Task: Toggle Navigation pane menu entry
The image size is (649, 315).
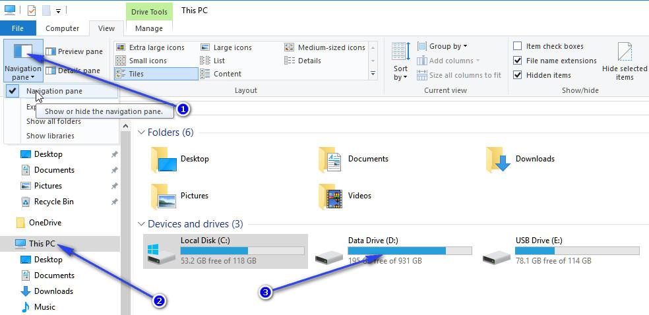Action: coord(61,92)
